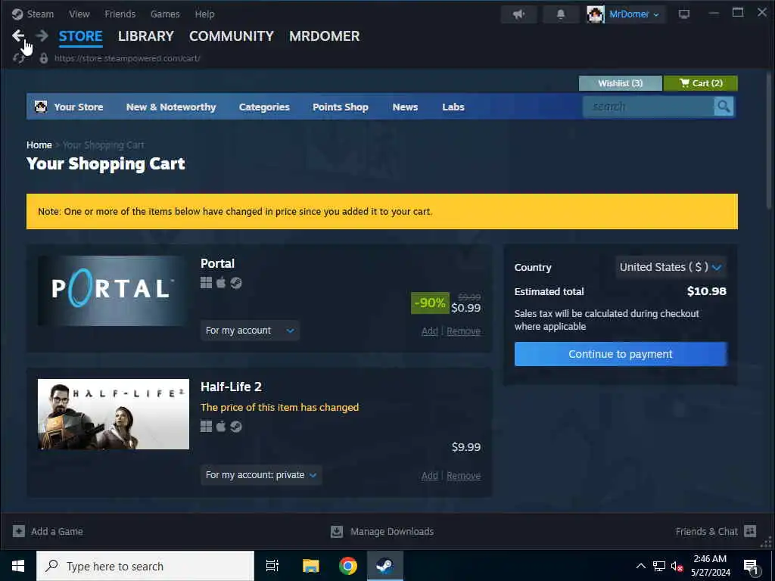Remove Portal from the cart
775x581 pixels.
(x=464, y=331)
